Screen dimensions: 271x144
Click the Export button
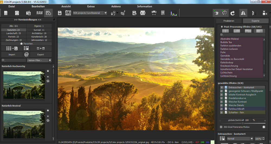tap(41, 55)
